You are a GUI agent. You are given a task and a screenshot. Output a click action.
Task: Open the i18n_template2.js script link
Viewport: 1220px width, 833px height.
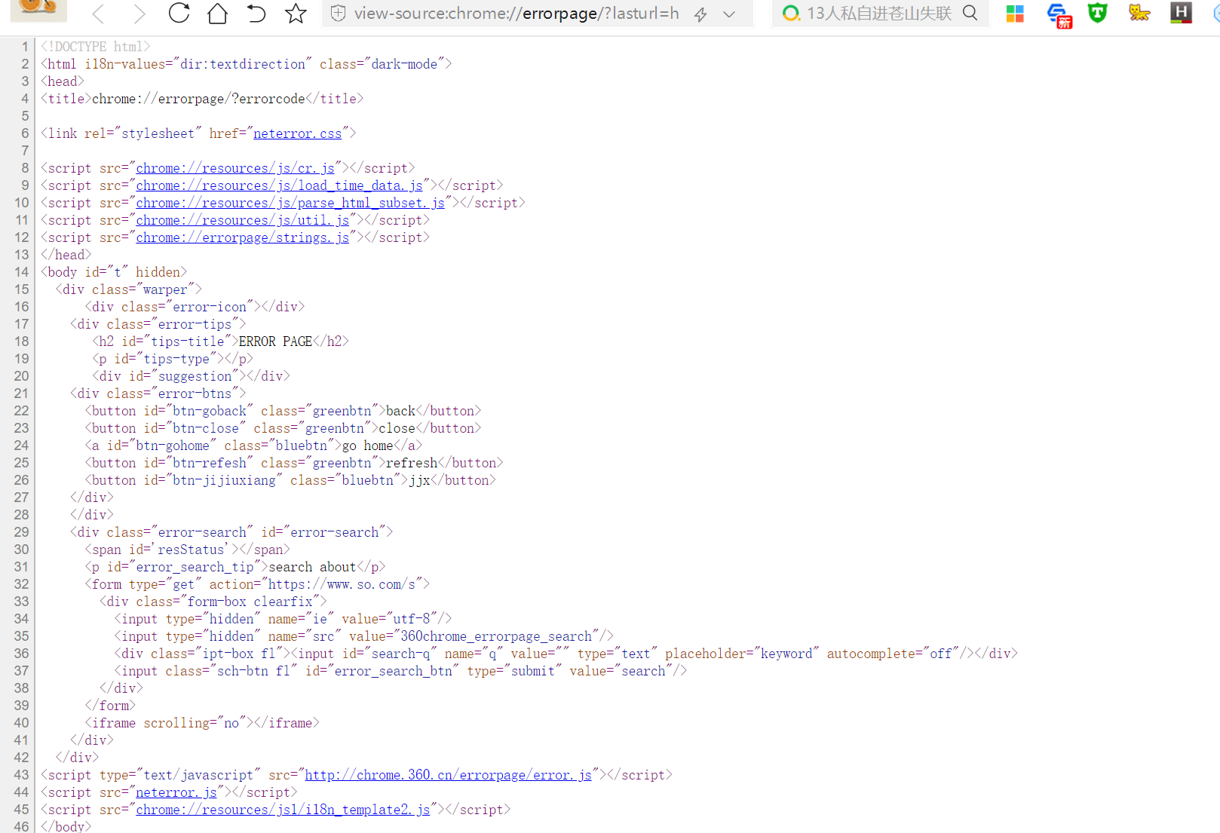point(283,810)
